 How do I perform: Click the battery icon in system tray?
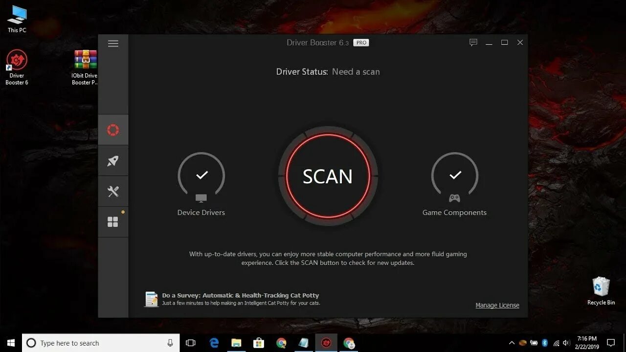pos(534,343)
